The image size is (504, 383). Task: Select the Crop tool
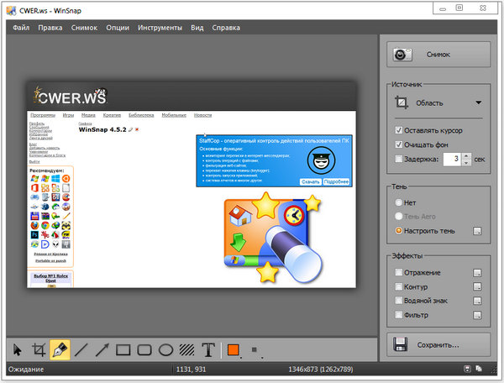click(39, 349)
